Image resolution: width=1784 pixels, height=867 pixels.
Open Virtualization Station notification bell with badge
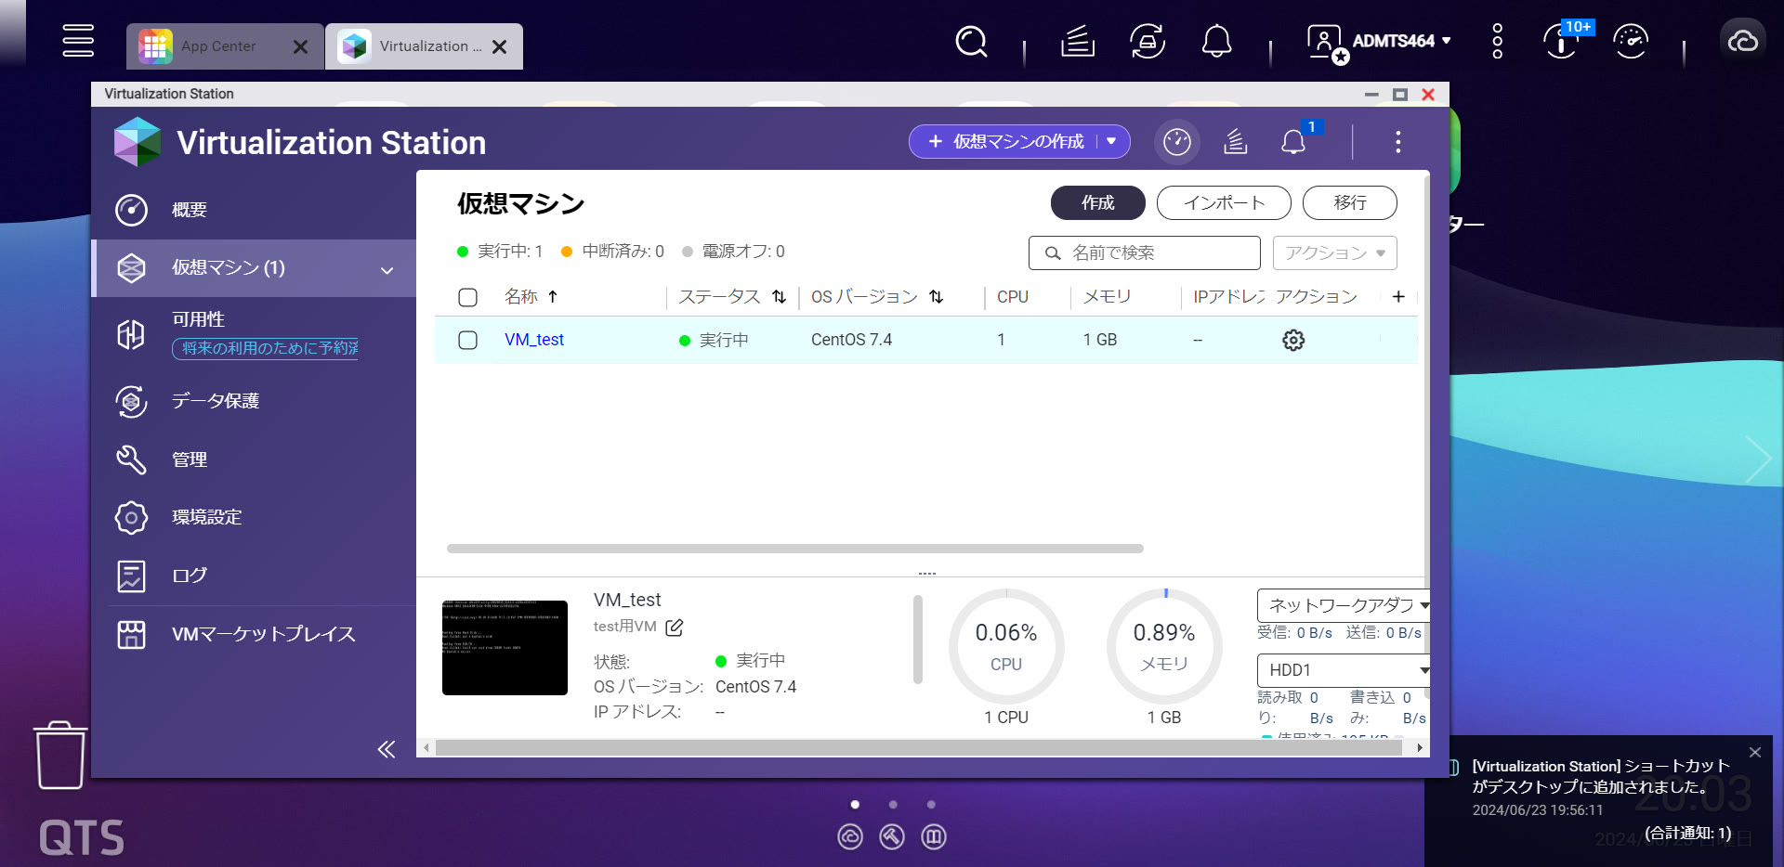(x=1294, y=141)
